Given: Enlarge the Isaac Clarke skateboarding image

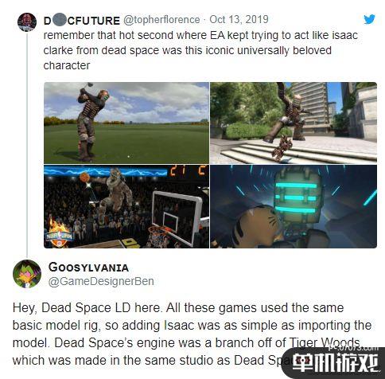Looking at the screenshot, I should (294, 123).
